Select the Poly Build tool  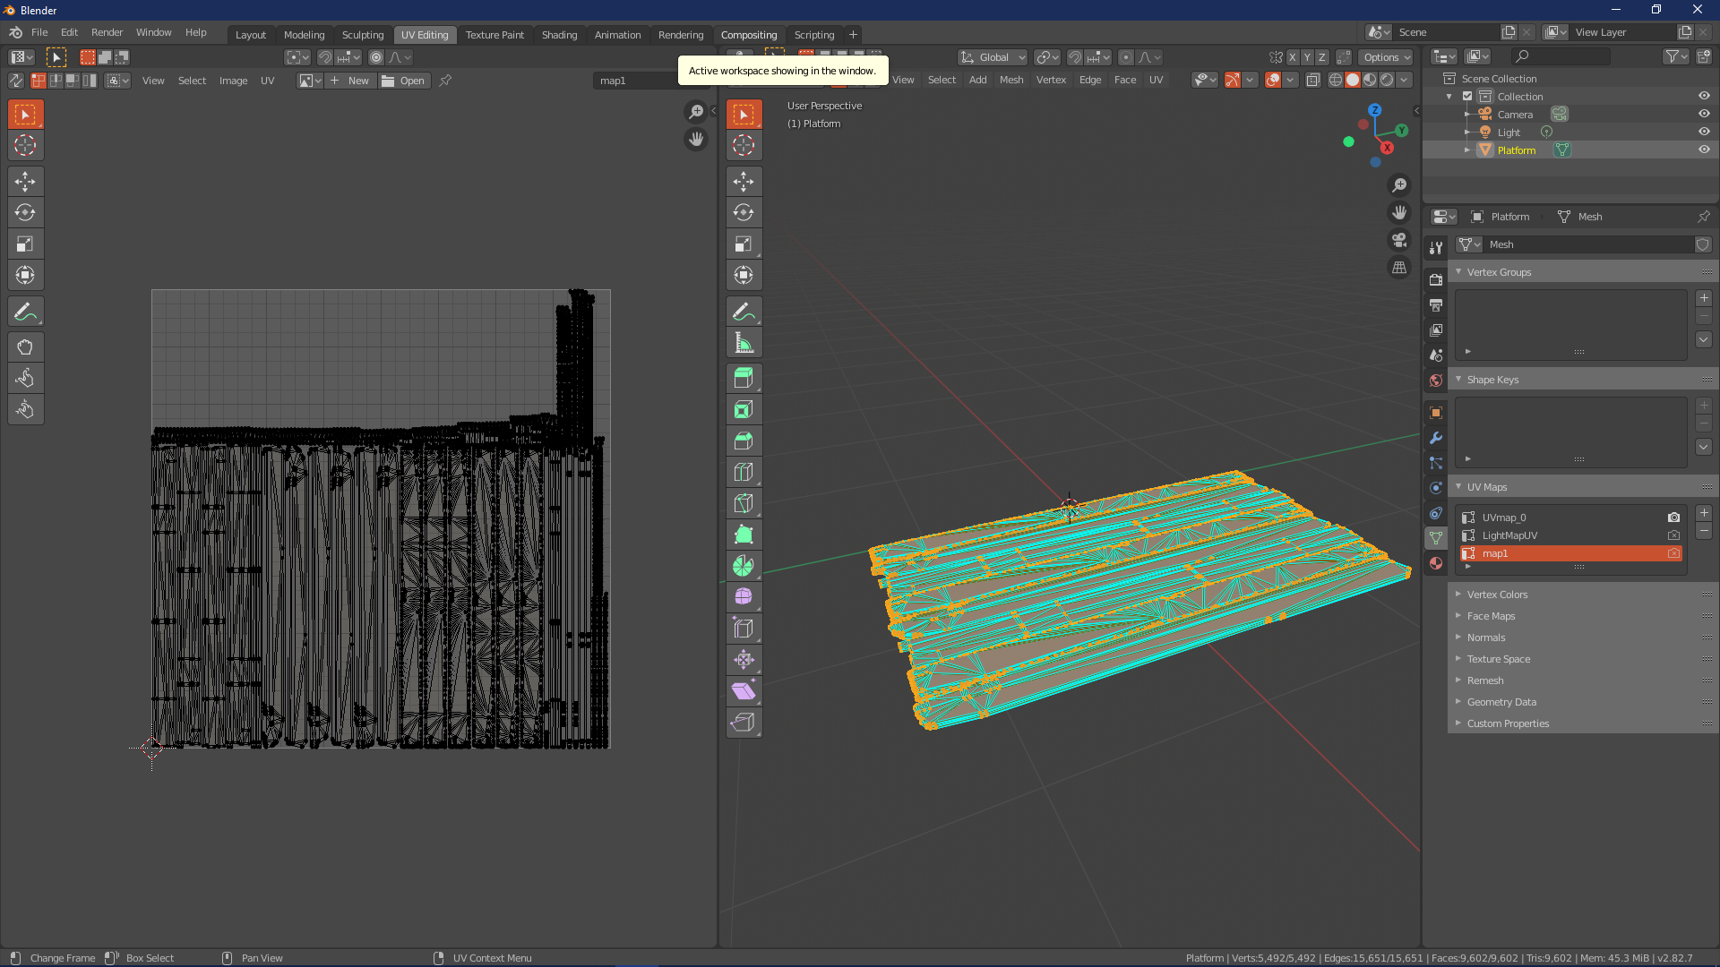(x=744, y=535)
